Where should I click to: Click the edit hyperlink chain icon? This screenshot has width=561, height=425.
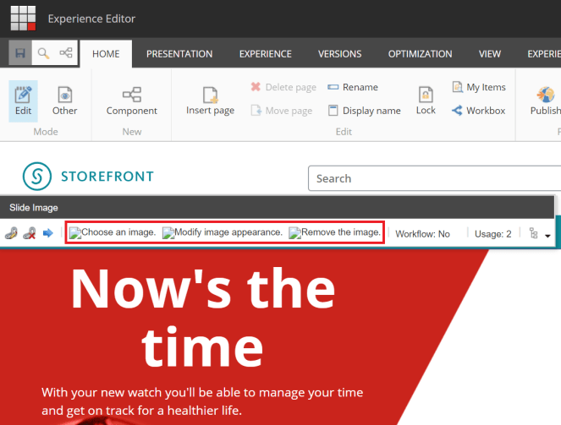click(11, 233)
